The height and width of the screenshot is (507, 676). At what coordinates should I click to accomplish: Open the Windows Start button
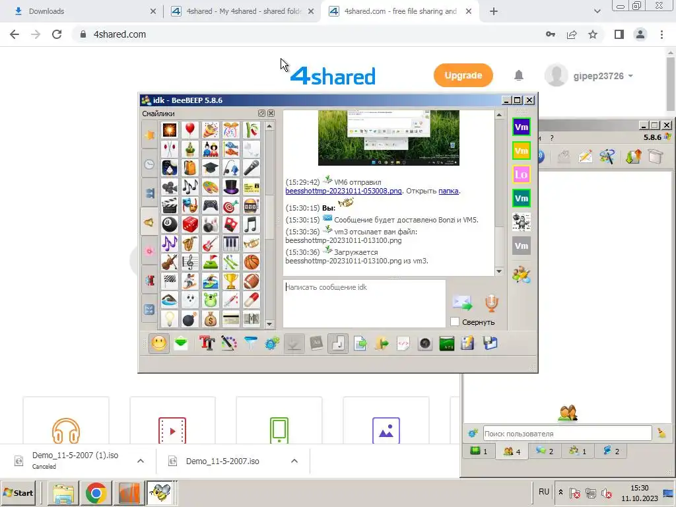point(18,492)
